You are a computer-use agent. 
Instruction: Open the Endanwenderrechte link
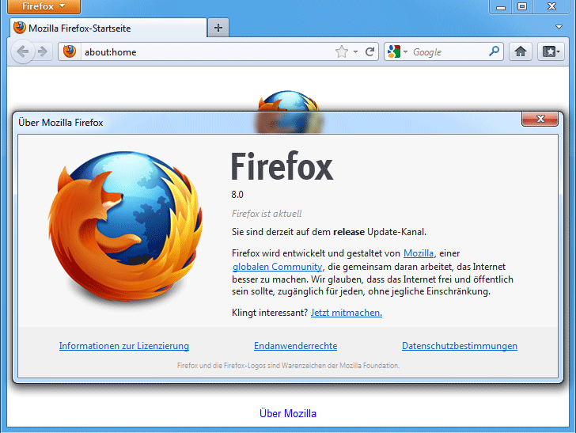[296, 346]
